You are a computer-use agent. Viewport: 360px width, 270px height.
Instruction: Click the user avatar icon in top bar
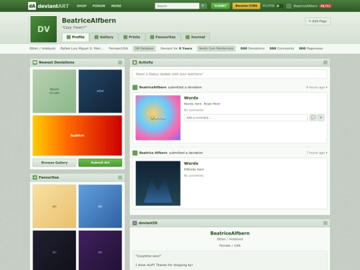[x=289, y=6]
